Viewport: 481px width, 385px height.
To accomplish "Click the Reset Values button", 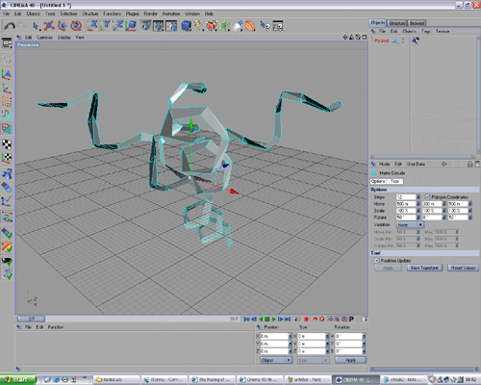I will click(x=463, y=268).
